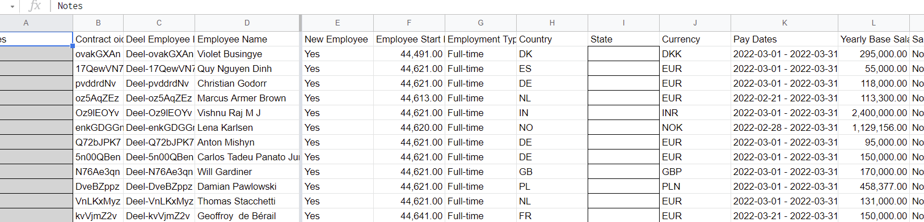Viewport: 924px width, 222px height.
Task: Select the cell with Violet Busingye
Action: (247, 54)
